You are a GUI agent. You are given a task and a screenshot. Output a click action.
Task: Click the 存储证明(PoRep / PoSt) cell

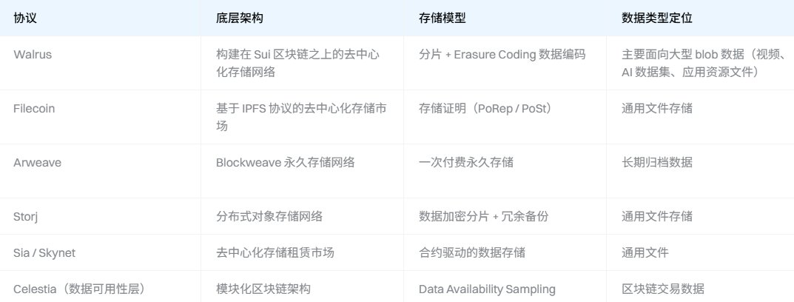pyautogui.click(x=485, y=109)
